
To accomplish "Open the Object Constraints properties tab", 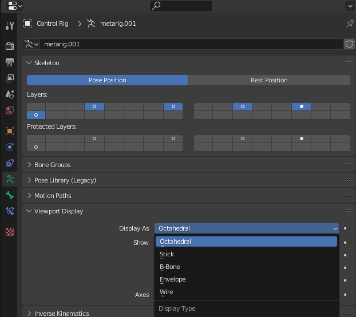I will tap(10, 163).
